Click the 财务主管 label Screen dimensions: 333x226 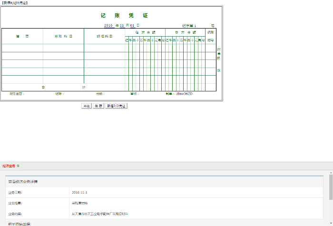(17, 94)
